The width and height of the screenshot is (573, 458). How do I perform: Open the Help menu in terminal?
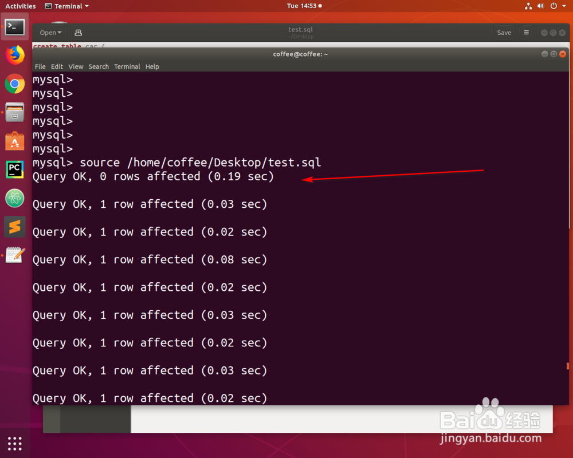coord(152,66)
